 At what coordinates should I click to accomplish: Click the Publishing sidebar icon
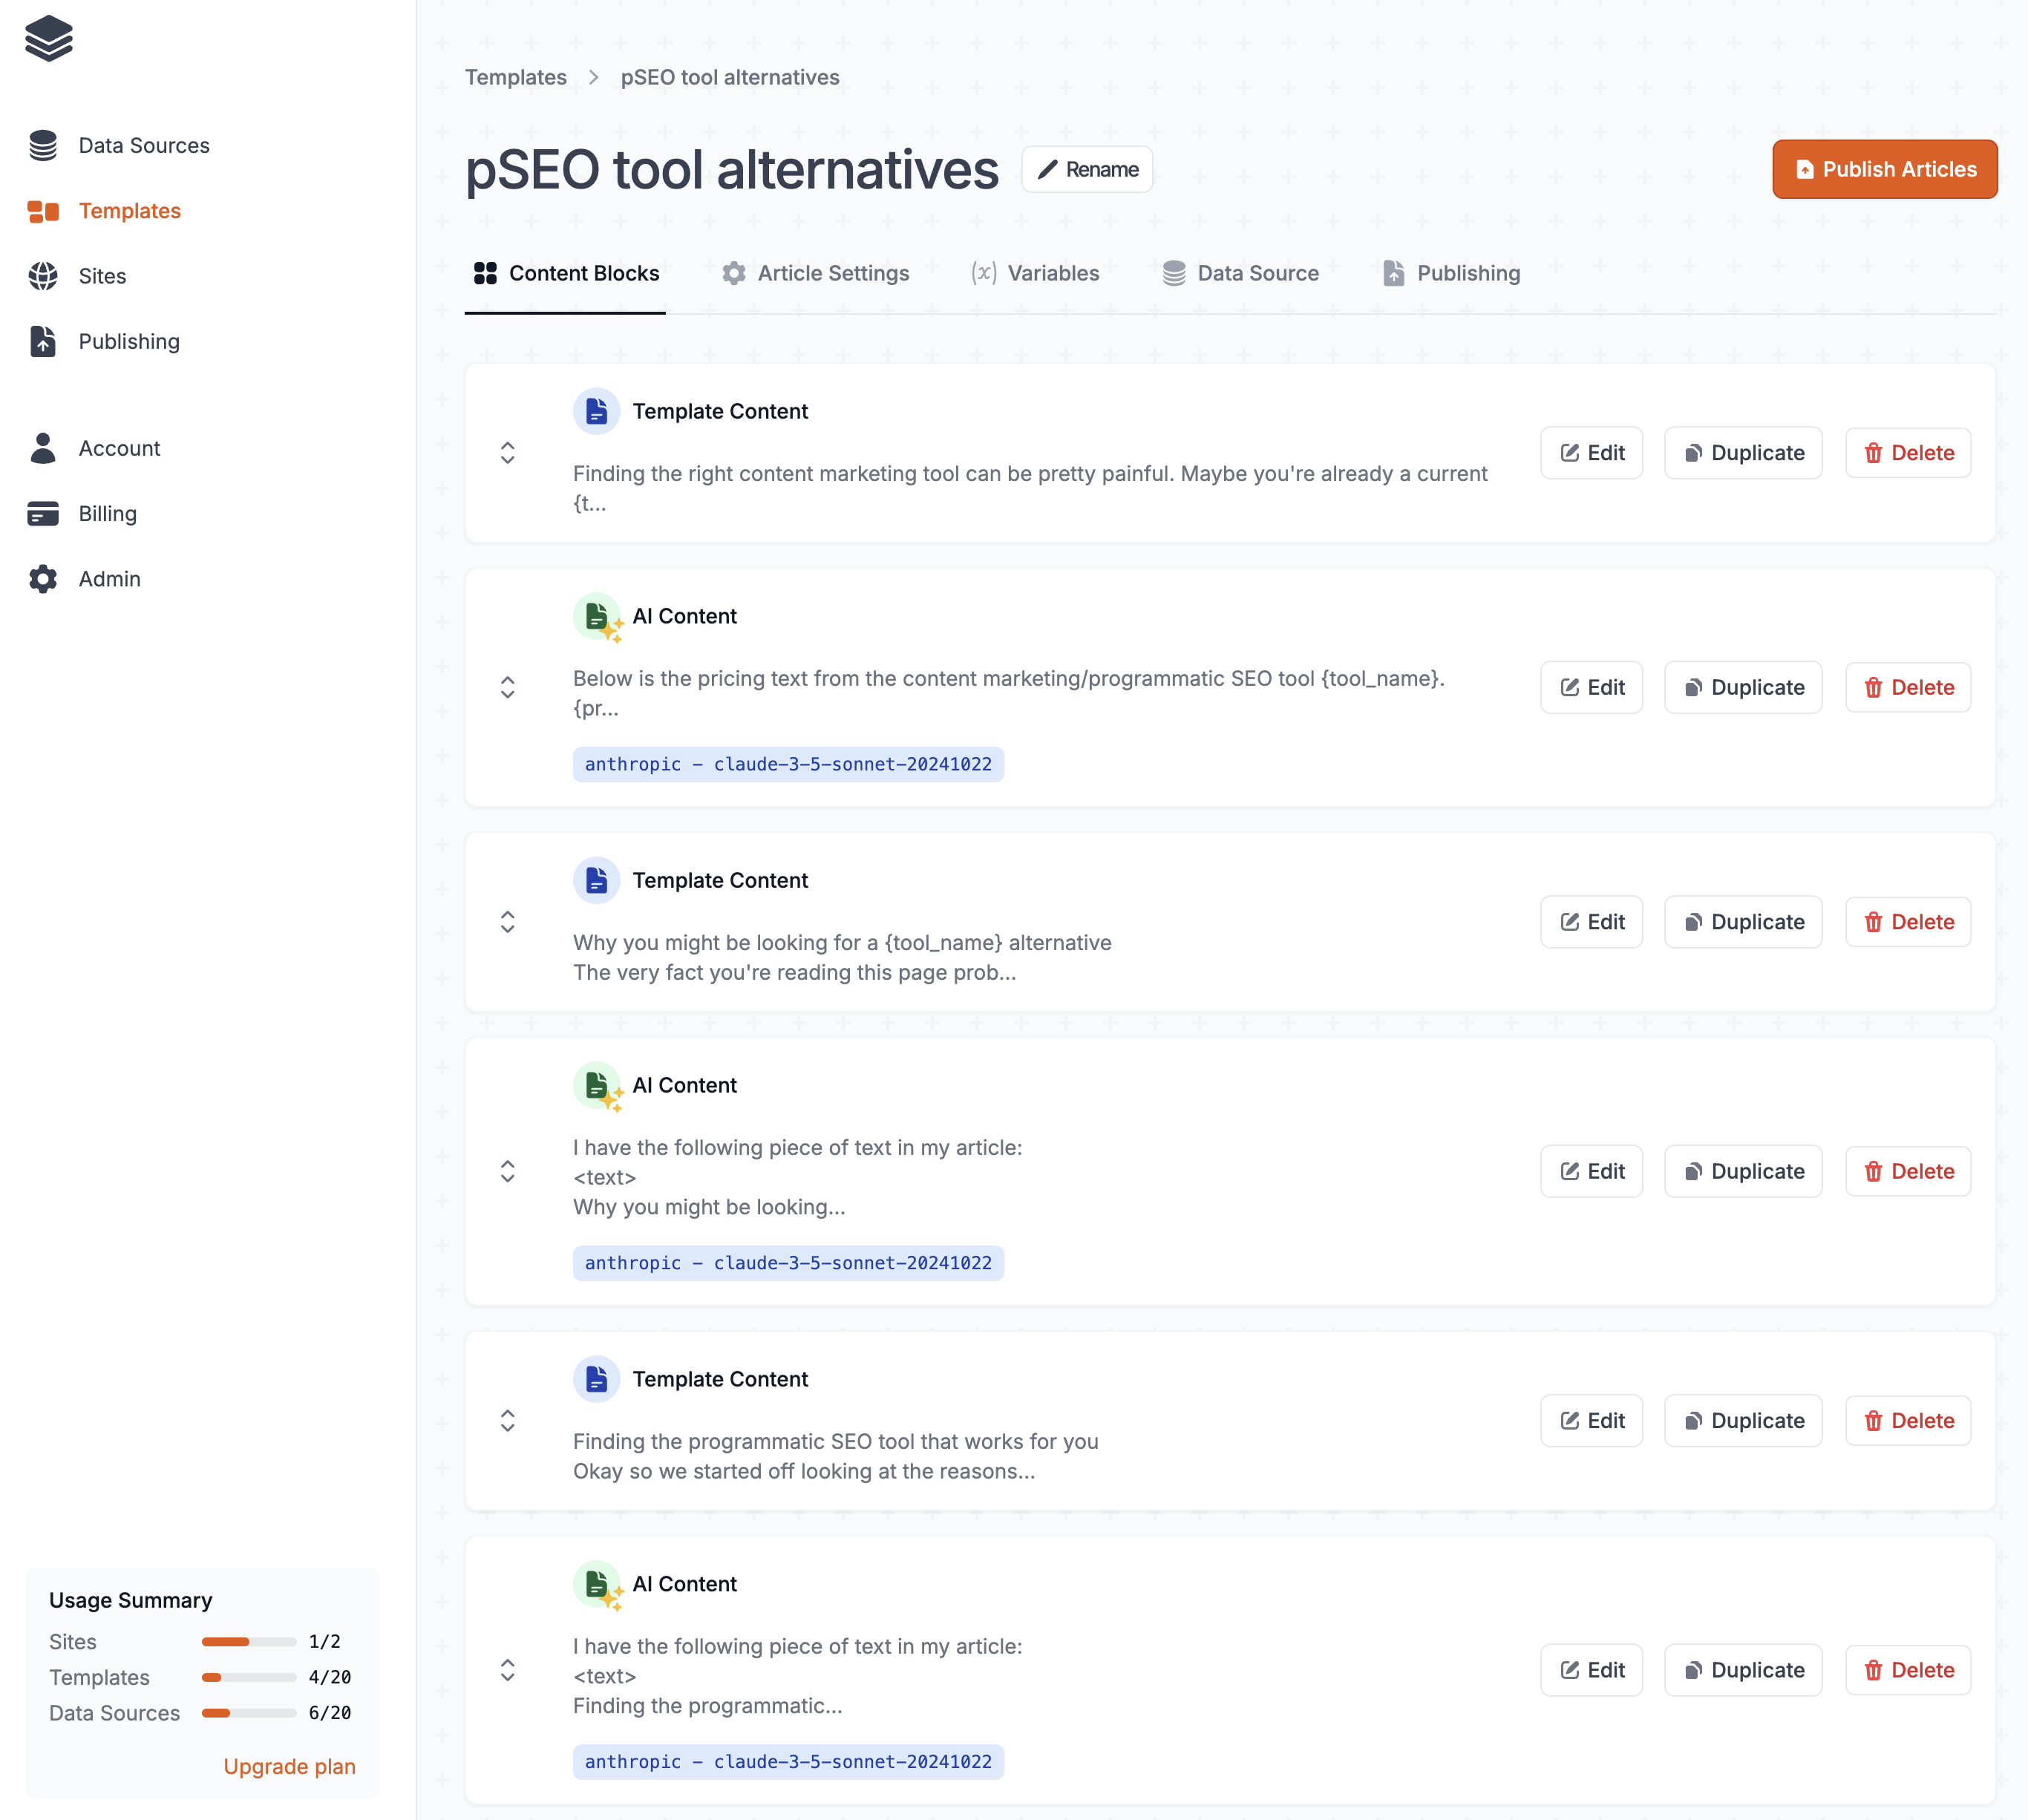46,341
